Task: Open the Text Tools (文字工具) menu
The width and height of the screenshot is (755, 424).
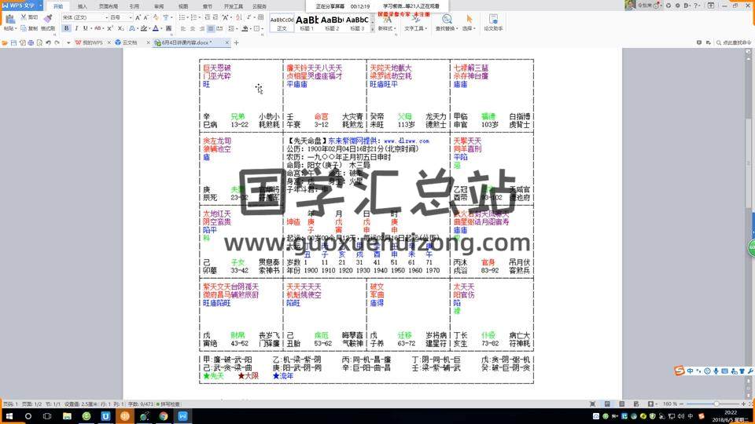Action: (414, 22)
